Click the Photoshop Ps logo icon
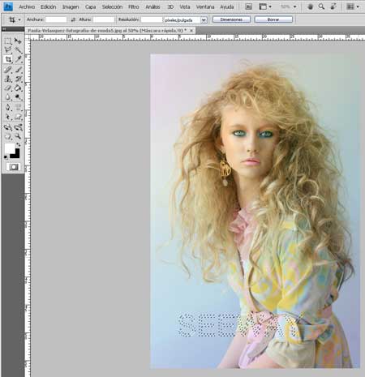The height and width of the screenshot is (377, 365). point(8,6)
